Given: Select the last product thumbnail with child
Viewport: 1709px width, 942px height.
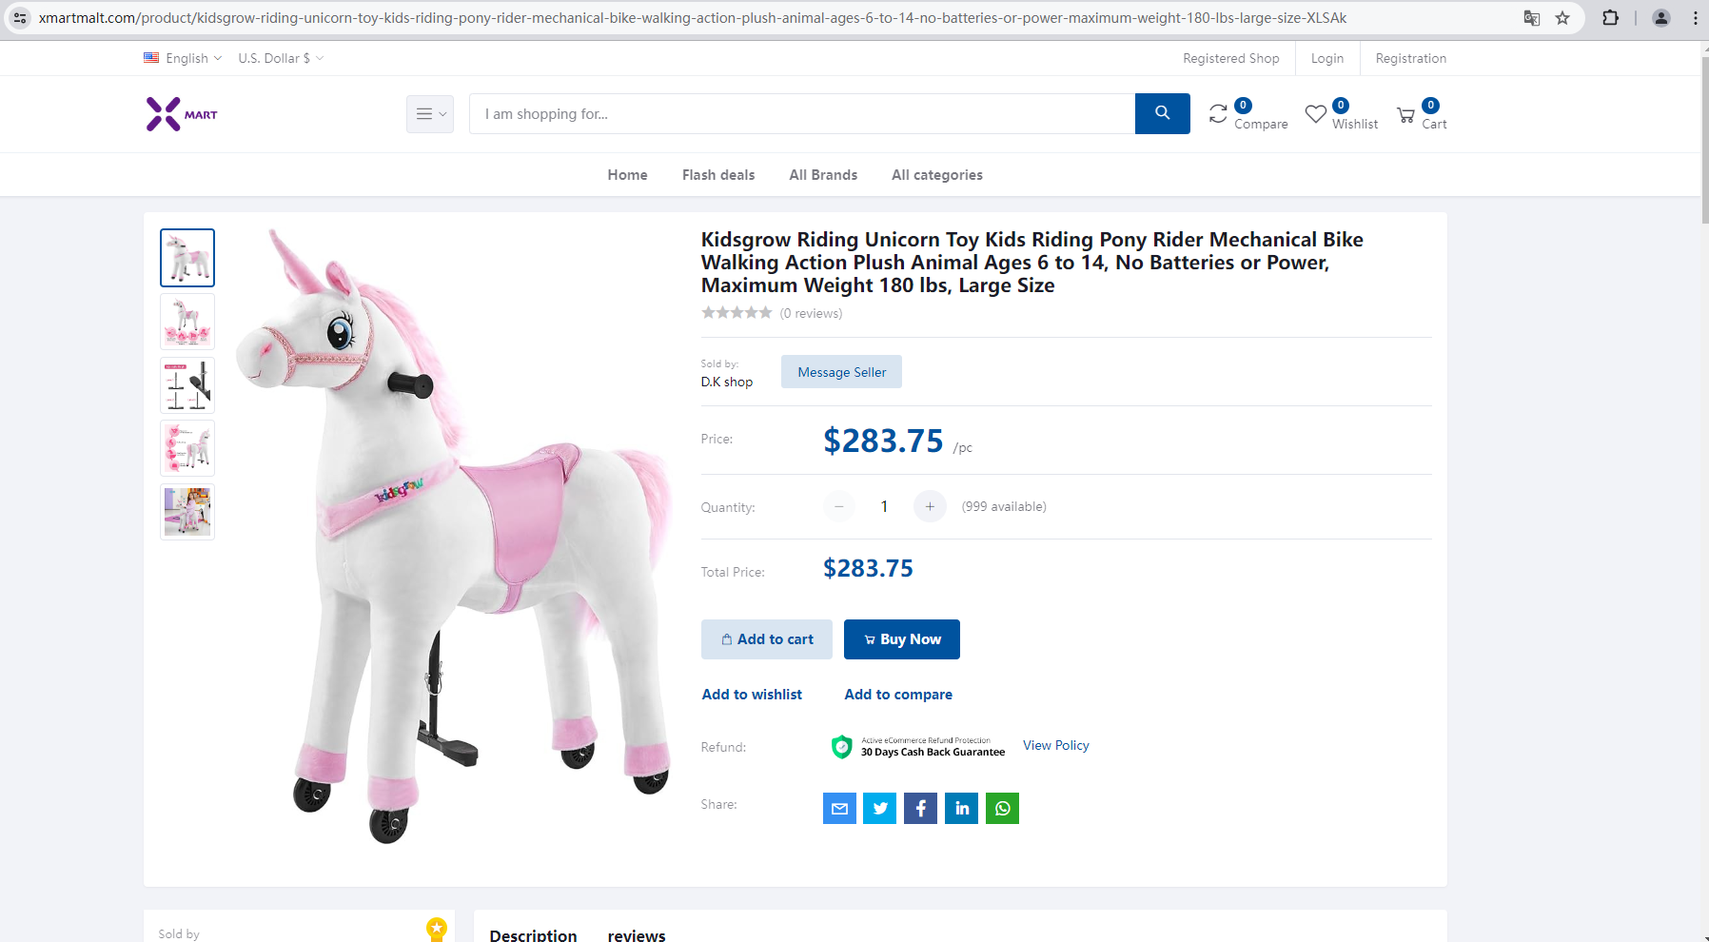Looking at the screenshot, I should coord(187,512).
